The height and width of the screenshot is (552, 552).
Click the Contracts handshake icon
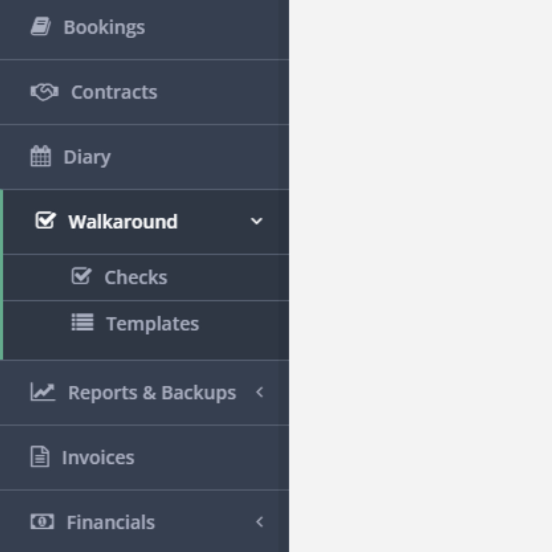[44, 92]
